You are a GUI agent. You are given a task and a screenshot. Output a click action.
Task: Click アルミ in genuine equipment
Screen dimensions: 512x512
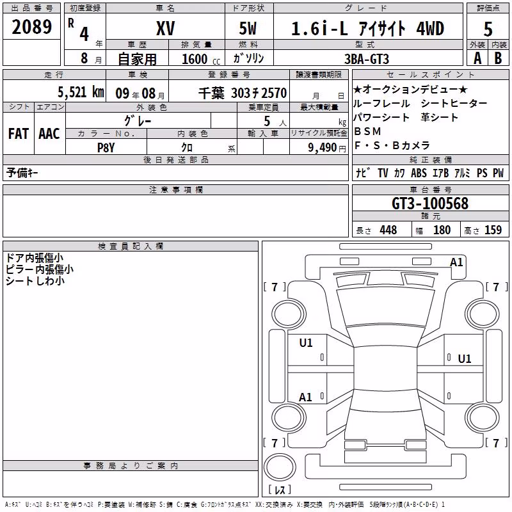pos(462,173)
